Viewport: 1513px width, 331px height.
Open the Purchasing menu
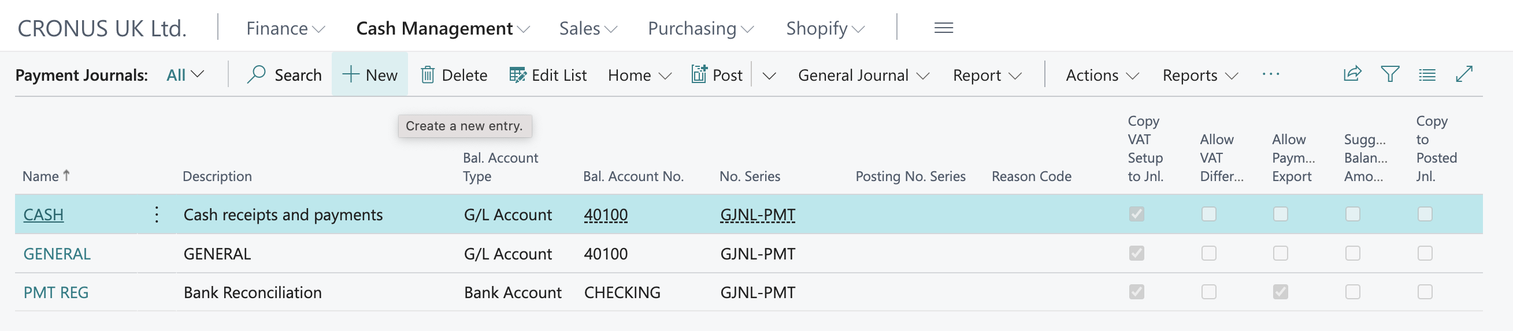coord(700,28)
